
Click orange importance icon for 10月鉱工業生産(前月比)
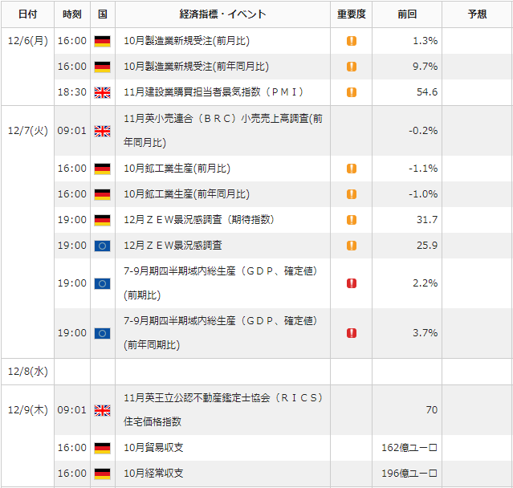352,169
